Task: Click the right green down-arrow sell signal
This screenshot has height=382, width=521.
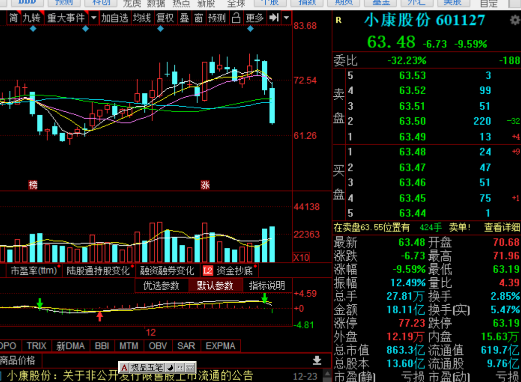Action: 264,298
